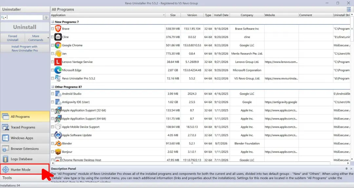Focus the program search input field

25,17
